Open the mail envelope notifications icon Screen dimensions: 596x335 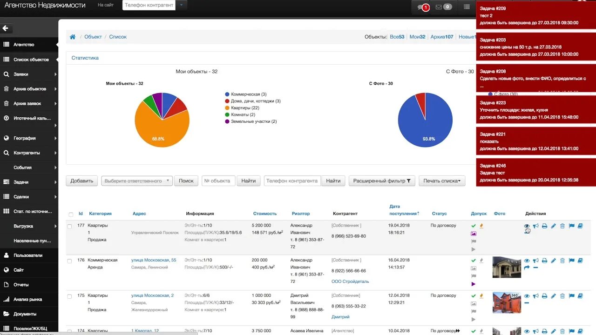tap(439, 7)
